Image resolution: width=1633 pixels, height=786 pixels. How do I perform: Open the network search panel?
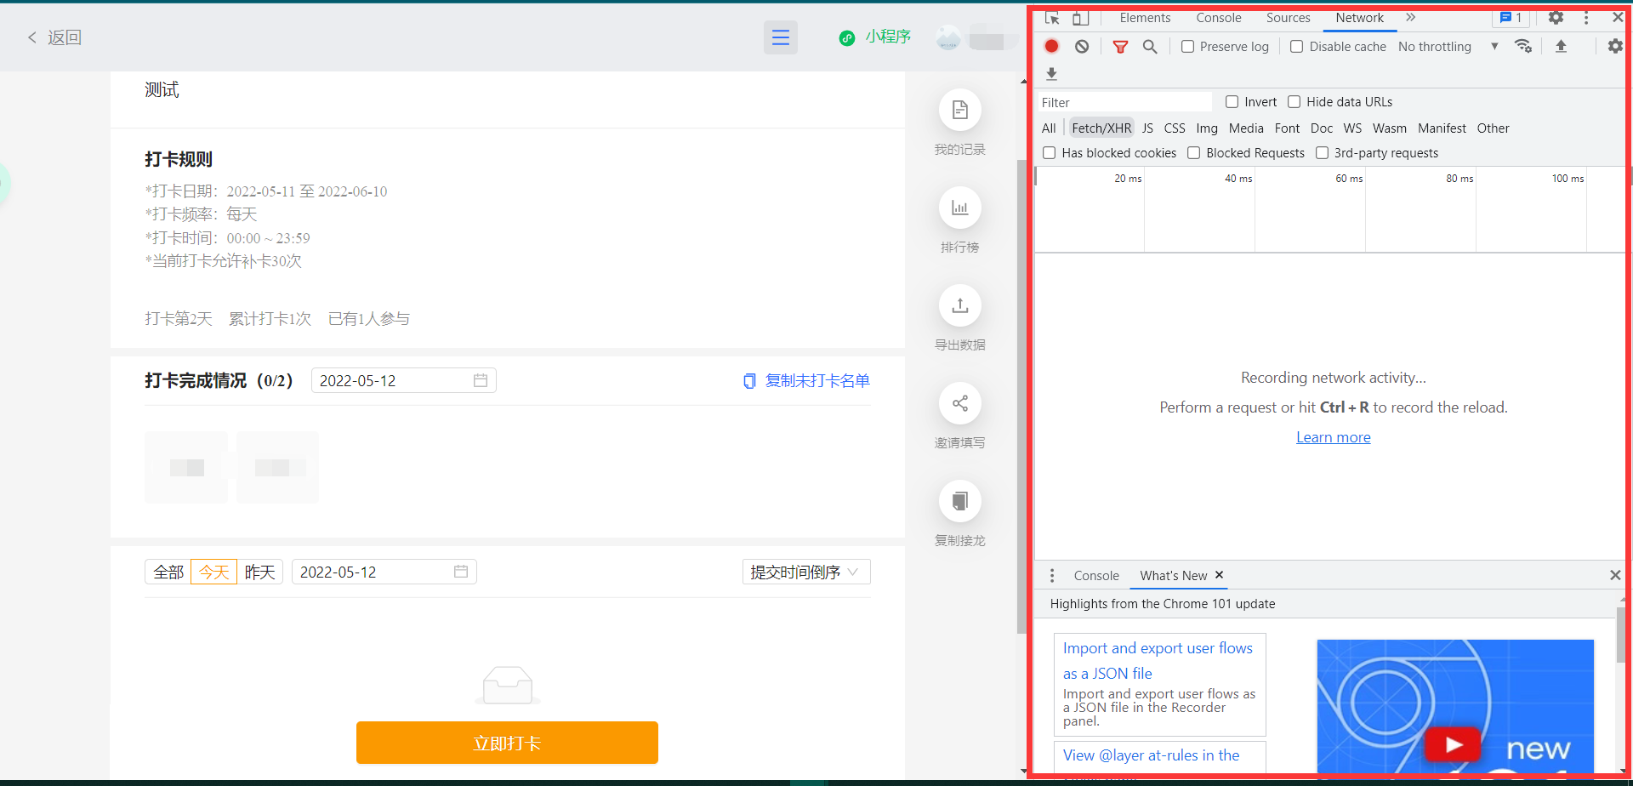1150,47
